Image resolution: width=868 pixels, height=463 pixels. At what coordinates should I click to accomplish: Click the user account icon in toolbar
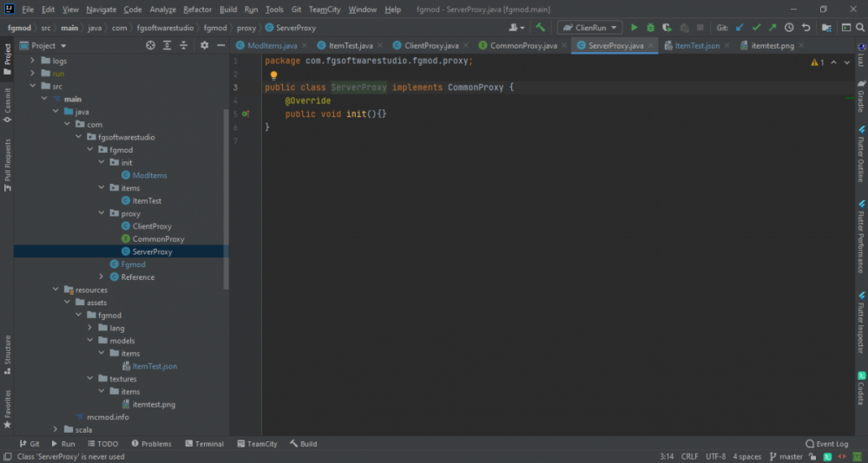tap(516, 27)
